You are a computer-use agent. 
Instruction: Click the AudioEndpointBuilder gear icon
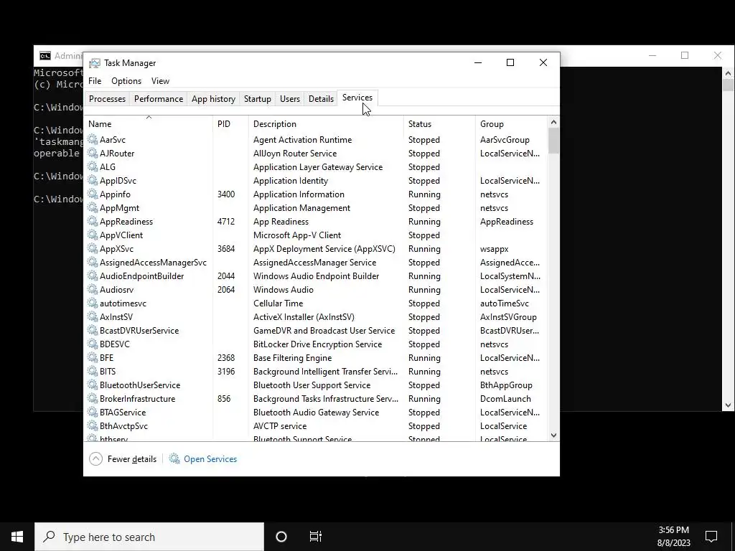coord(93,276)
